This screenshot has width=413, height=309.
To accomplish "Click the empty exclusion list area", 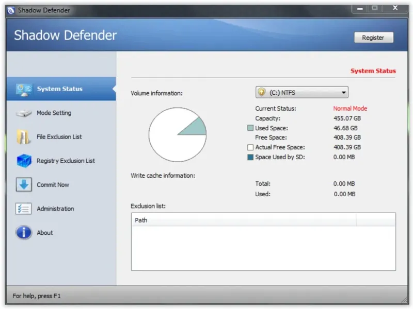I will click(263, 248).
